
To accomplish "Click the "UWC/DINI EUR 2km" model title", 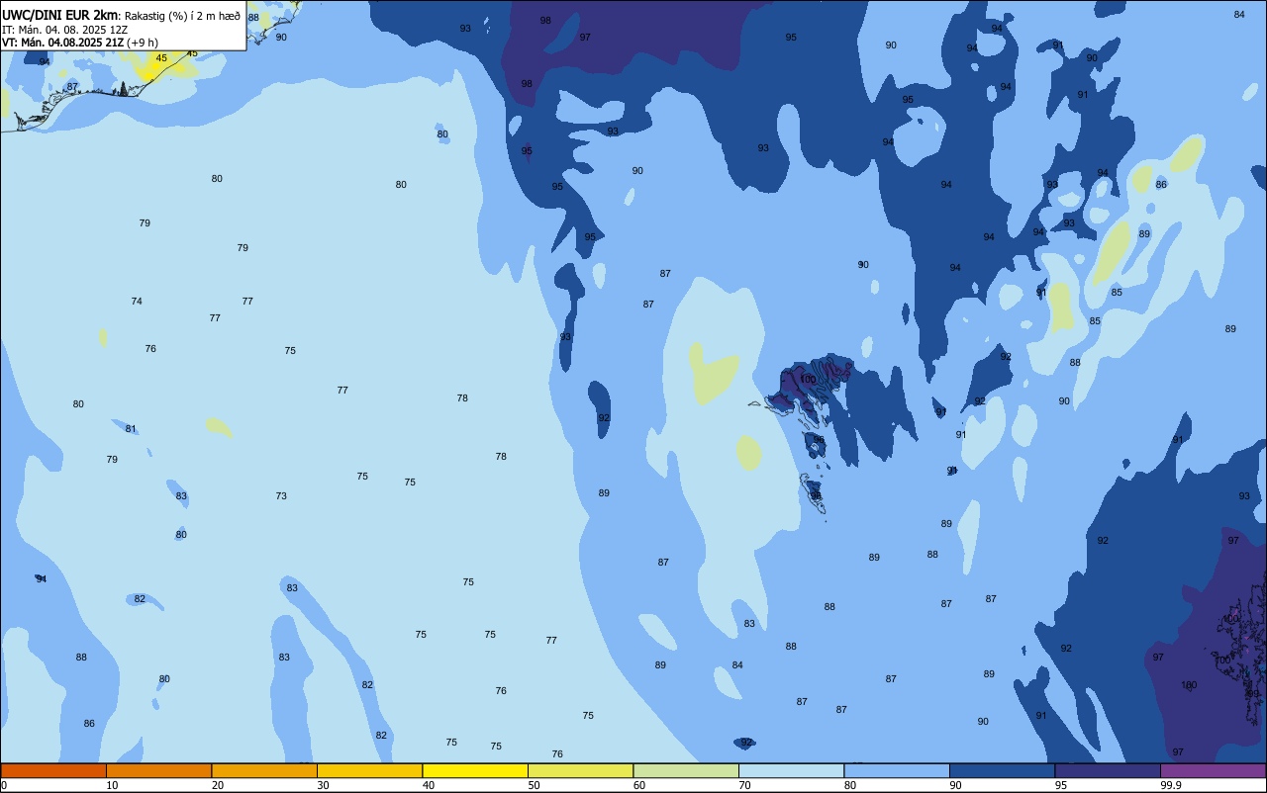I will click(59, 16).
